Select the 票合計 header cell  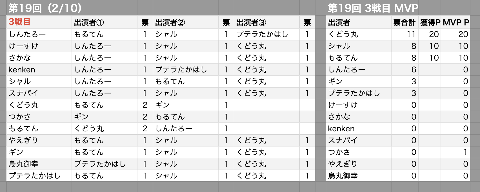click(x=404, y=22)
